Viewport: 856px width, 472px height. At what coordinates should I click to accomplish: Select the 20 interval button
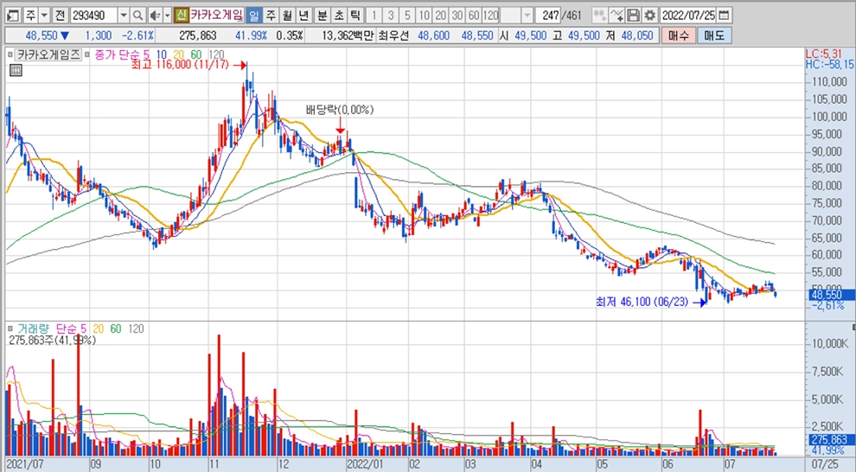[441, 16]
